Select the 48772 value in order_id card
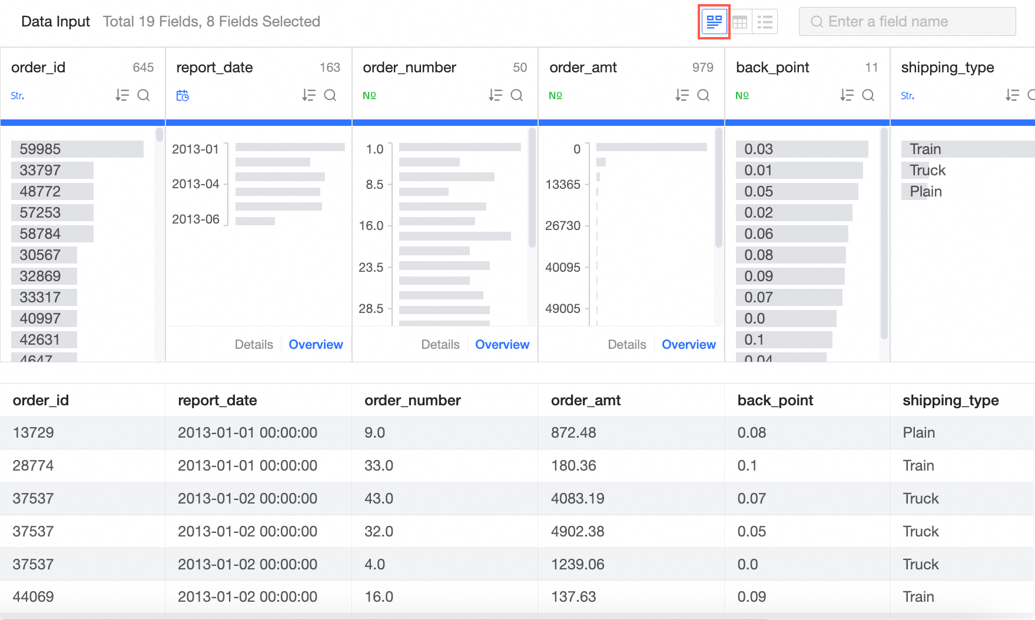The image size is (1035, 620). click(x=52, y=191)
